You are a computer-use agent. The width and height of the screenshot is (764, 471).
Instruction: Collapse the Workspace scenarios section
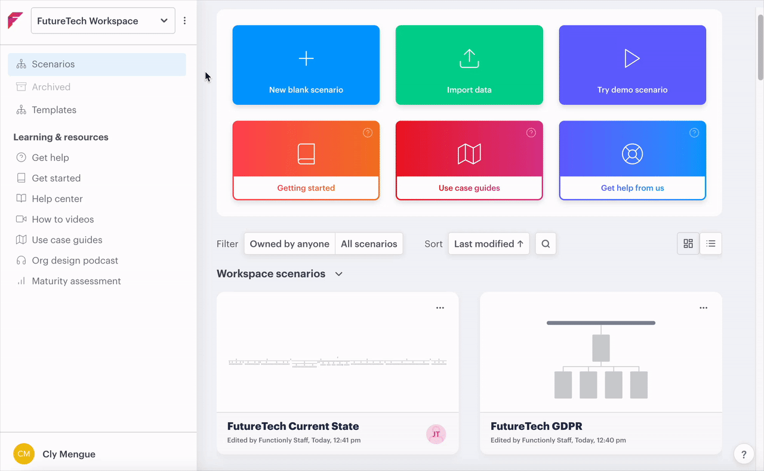tap(338, 274)
